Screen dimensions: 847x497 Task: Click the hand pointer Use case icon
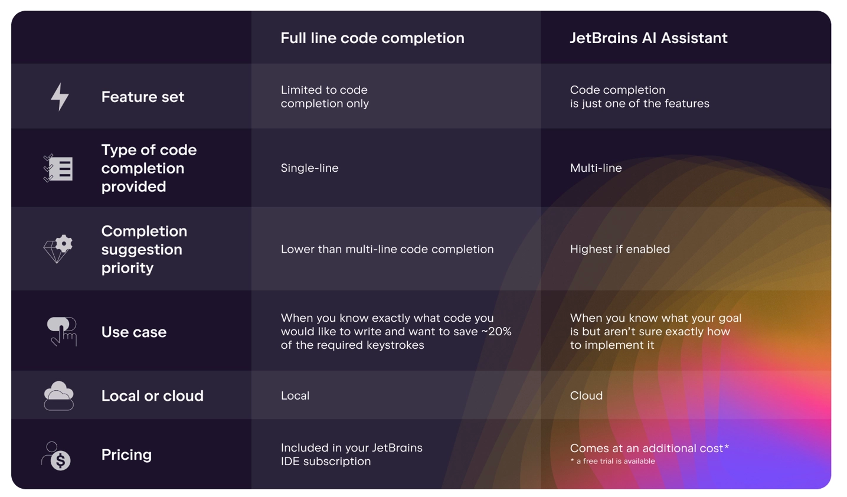pyautogui.click(x=62, y=331)
